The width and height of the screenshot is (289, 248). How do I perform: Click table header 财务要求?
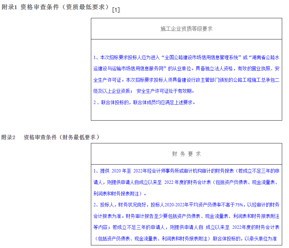(186, 154)
